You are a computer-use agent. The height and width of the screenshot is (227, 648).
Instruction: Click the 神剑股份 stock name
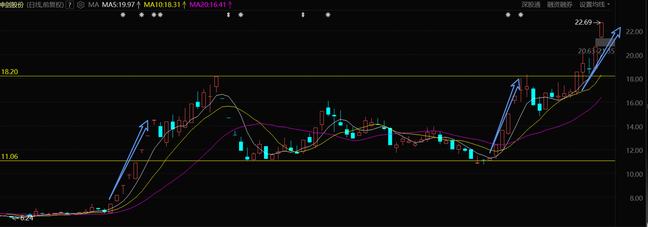pos(13,5)
